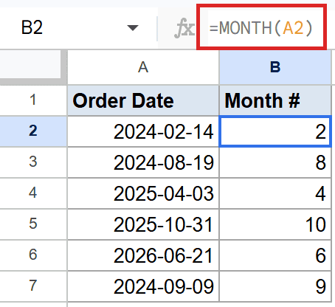The width and height of the screenshot is (335, 307).
Task: Select cell containing 2024-09-09
Action: point(143,286)
